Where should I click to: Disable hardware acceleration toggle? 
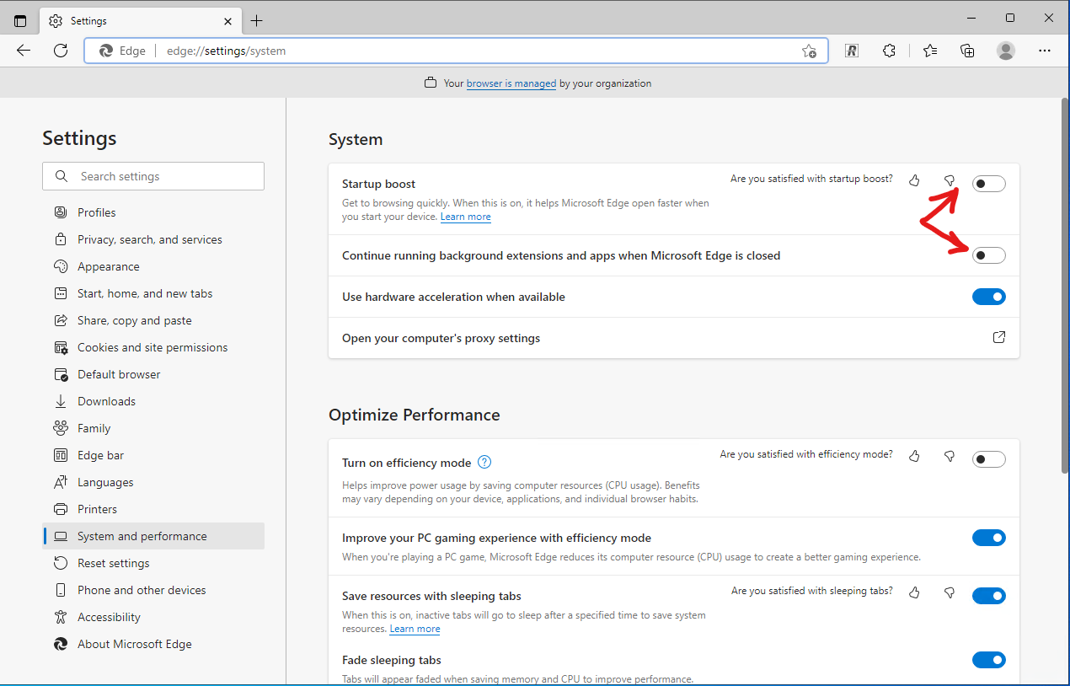[988, 297]
